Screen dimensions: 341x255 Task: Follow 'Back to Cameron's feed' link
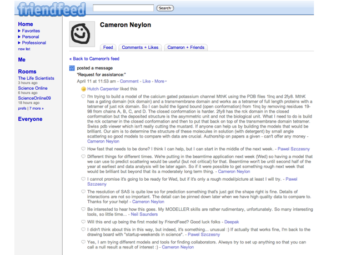94,59
